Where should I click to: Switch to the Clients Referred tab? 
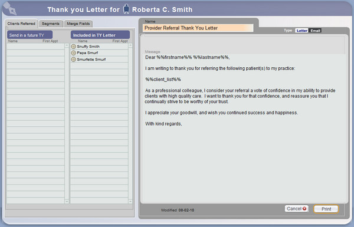[21, 24]
